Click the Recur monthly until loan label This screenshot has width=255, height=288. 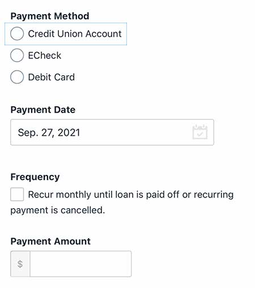[x=131, y=195]
